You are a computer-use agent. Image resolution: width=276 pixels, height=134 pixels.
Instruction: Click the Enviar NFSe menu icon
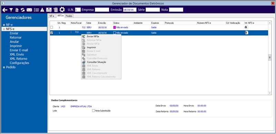coord(83,37)
